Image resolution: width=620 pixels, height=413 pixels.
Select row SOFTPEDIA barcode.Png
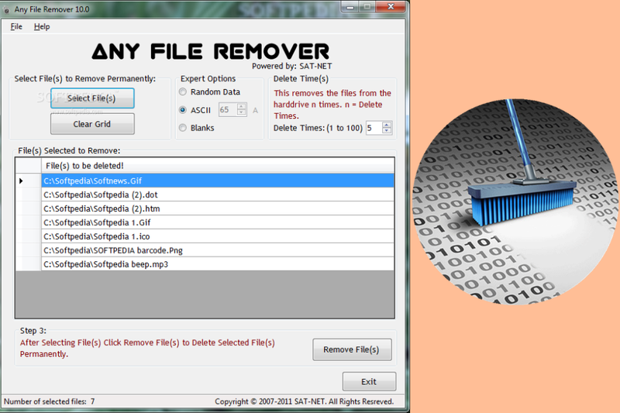point(218,250)
